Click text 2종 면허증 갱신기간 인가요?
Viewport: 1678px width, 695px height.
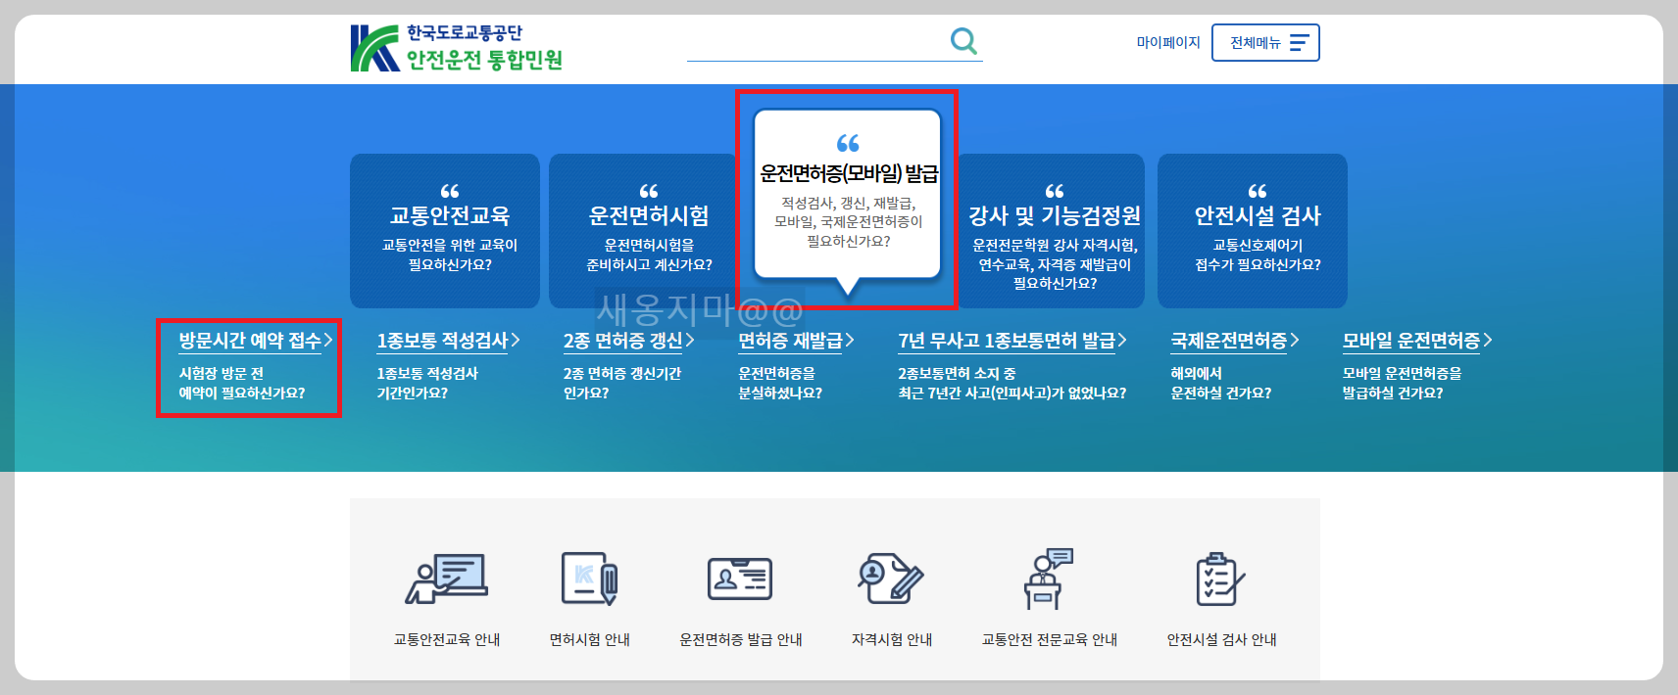tap(621, 383)
